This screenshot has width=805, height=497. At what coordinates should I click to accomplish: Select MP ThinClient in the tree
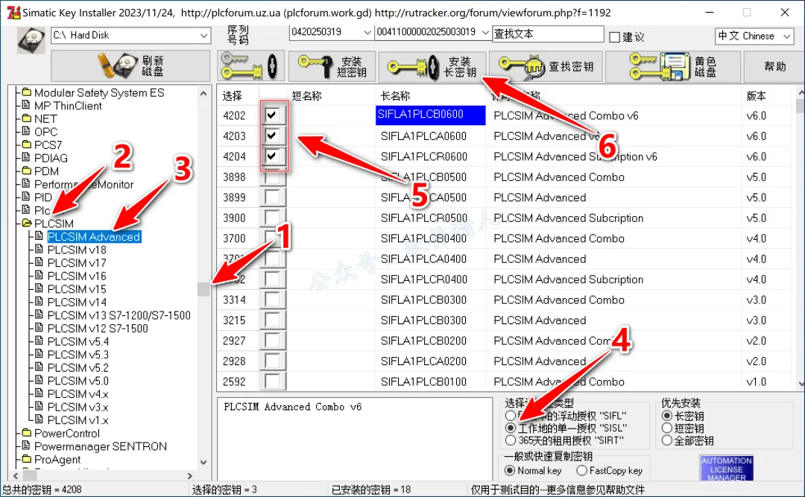[68, 106]
